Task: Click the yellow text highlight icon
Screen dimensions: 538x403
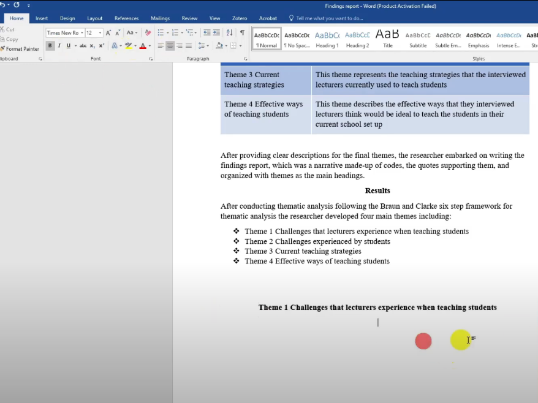Action: click(129, 45)
